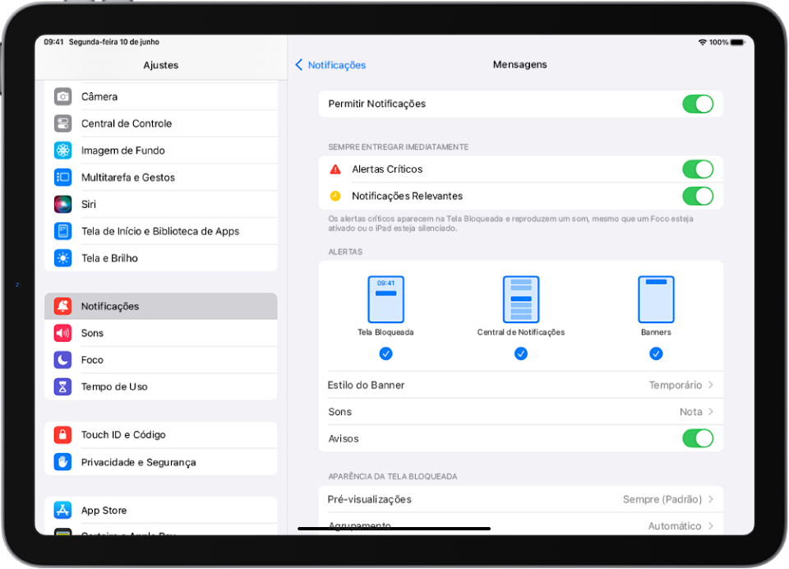Tap the Sons label in sidebar
Image resolution: width=789 pixels, height=569 pixels.
[x=93, y=333]
